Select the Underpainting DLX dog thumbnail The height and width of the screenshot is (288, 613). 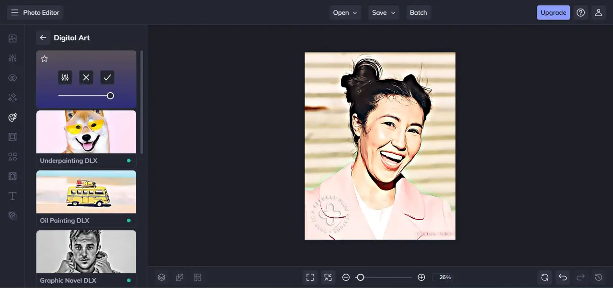(86, 132)
